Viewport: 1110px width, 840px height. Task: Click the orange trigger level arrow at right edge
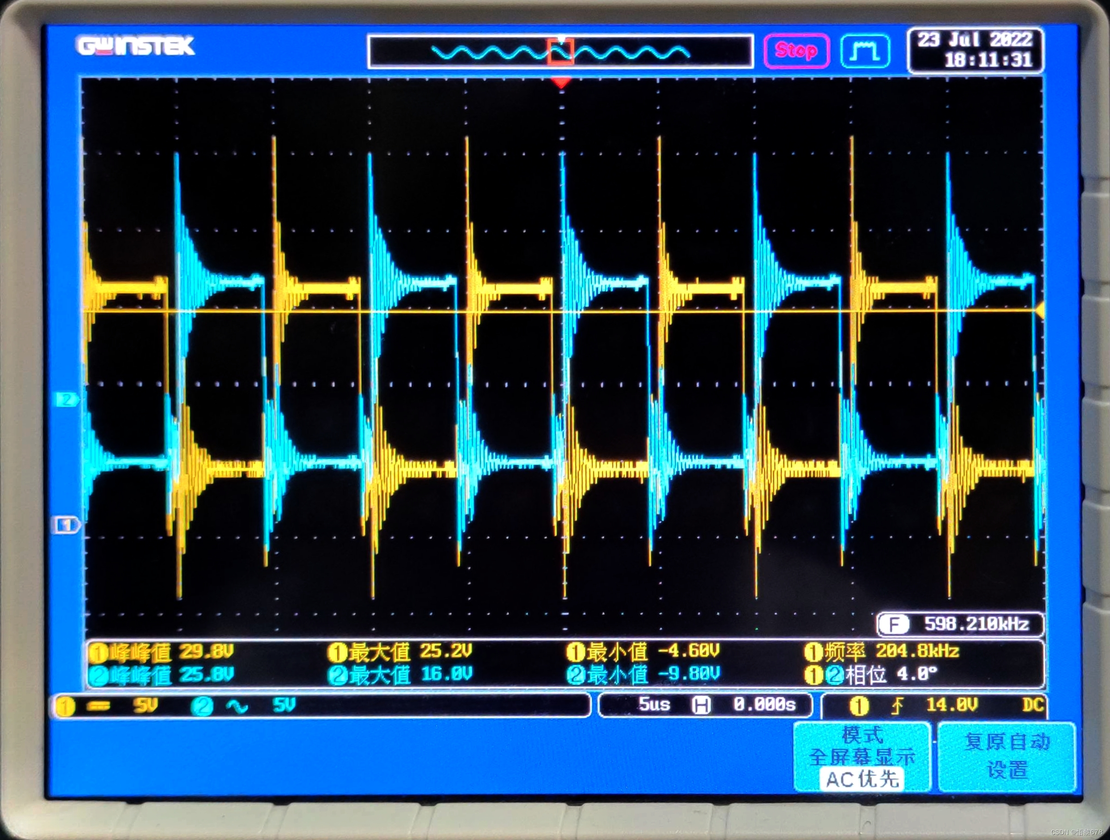pyautogui.click(x=1040, y=310)
